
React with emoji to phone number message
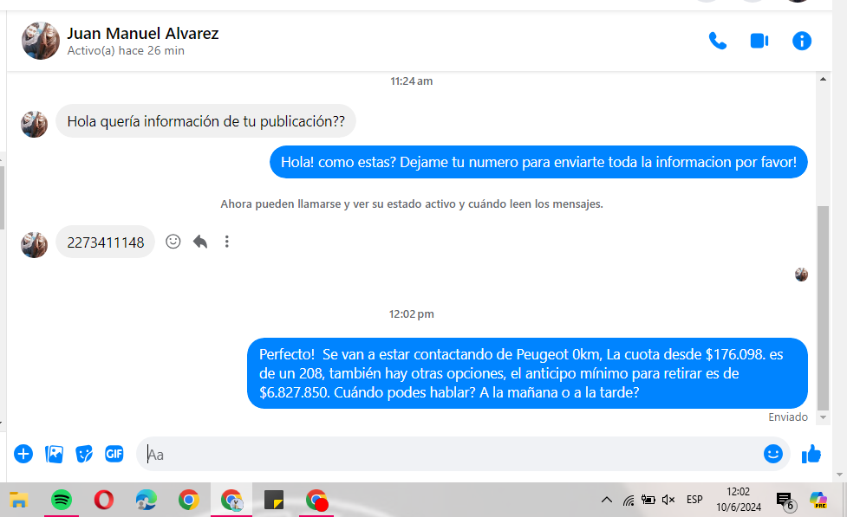[173, 242]
